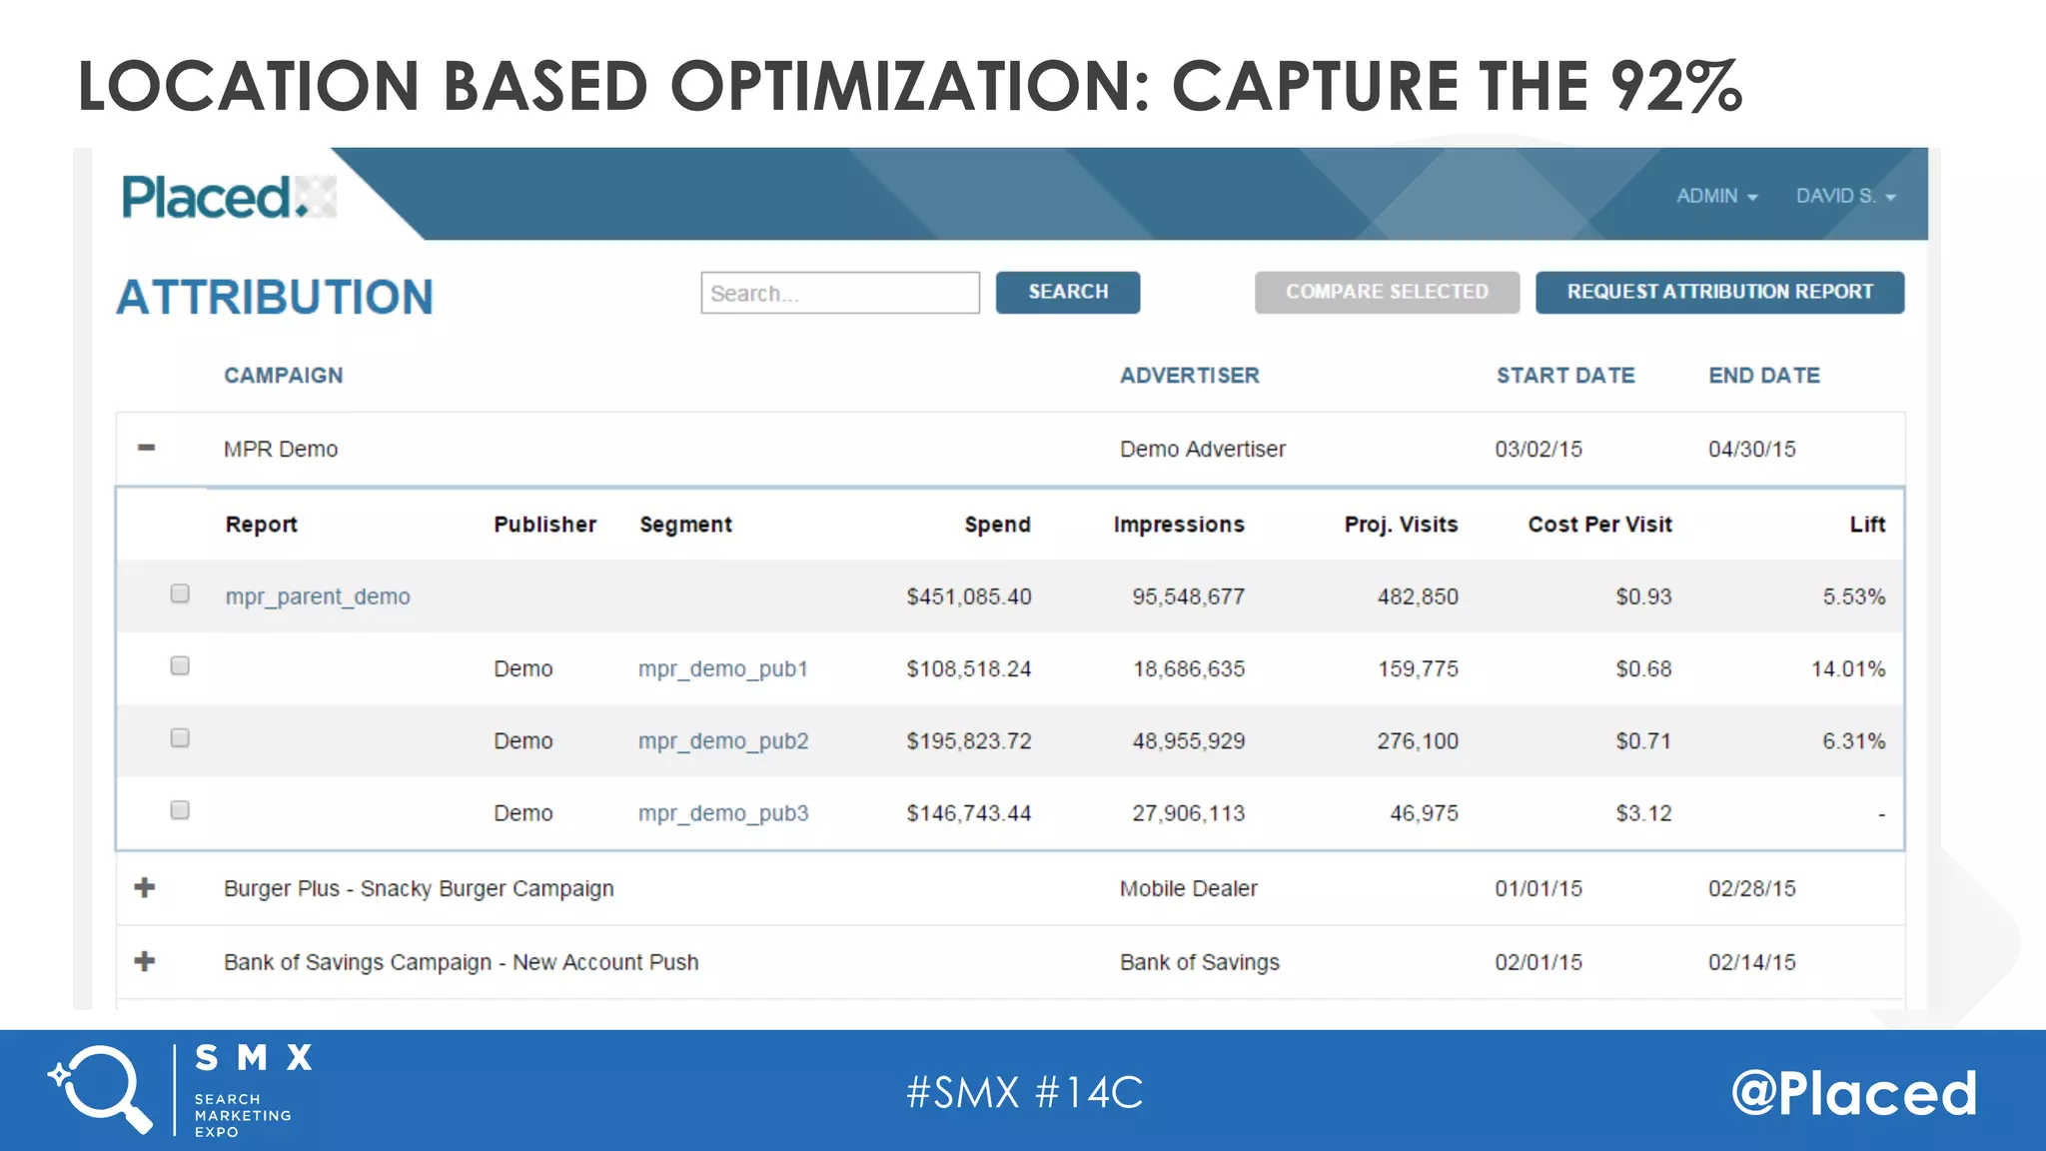The height and width of the screenshot is (1151, 2046).
Task: Click the SEARCH button
Action: pyautogui.click(x=1068, y=292)
